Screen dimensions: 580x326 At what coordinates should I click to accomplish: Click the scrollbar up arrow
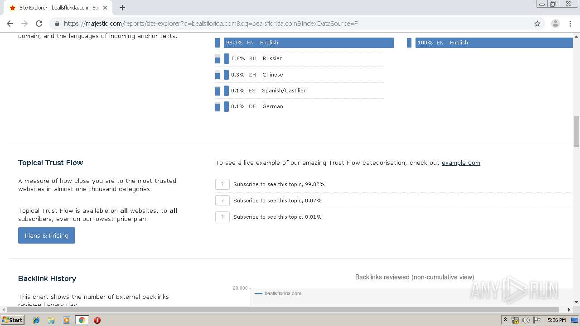pyautogui.click(x=576, y=37)
